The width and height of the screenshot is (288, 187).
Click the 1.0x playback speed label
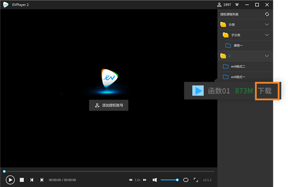click(138, 180)
